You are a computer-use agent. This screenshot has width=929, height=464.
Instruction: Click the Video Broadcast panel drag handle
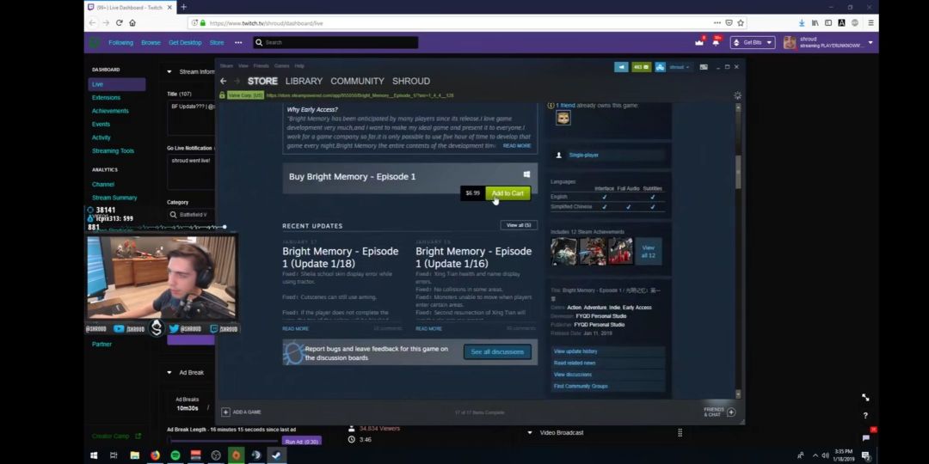click(x=680, y=432)
